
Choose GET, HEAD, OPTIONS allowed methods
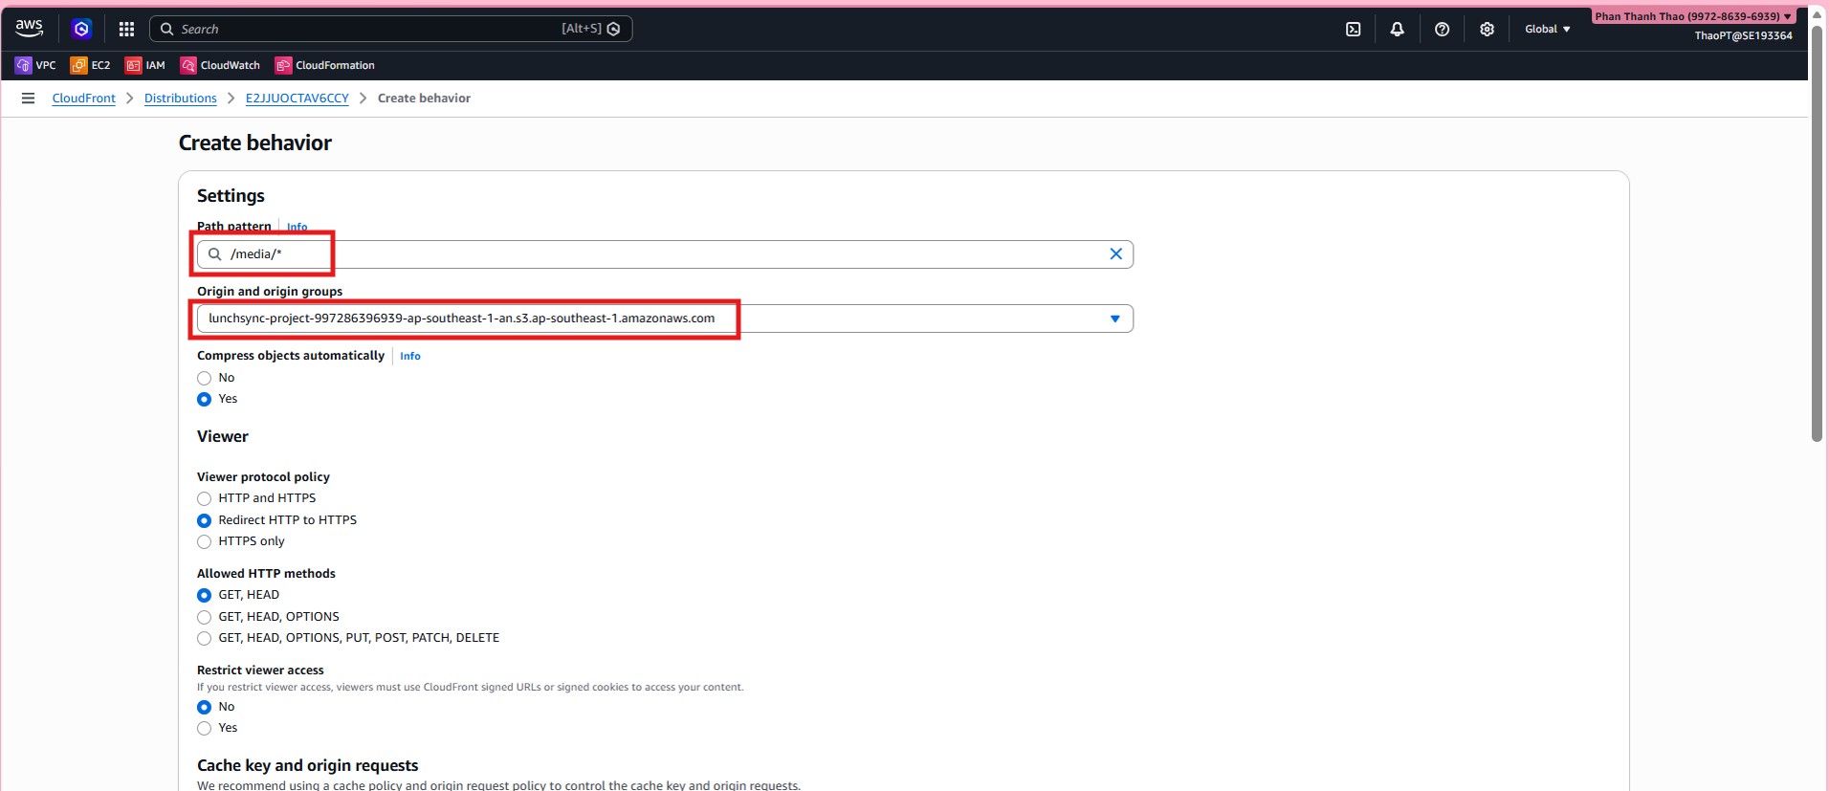click(204, 617)
